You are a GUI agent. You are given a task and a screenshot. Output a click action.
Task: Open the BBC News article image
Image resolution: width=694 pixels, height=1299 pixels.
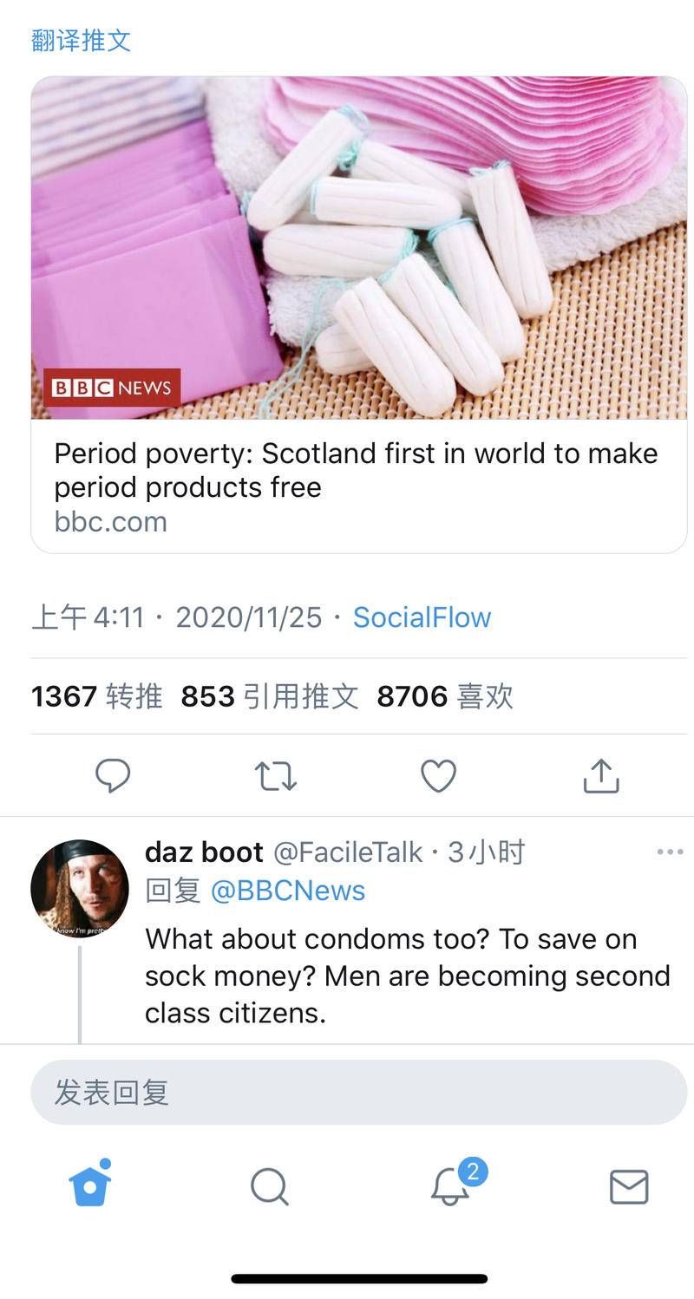(359, 248)
